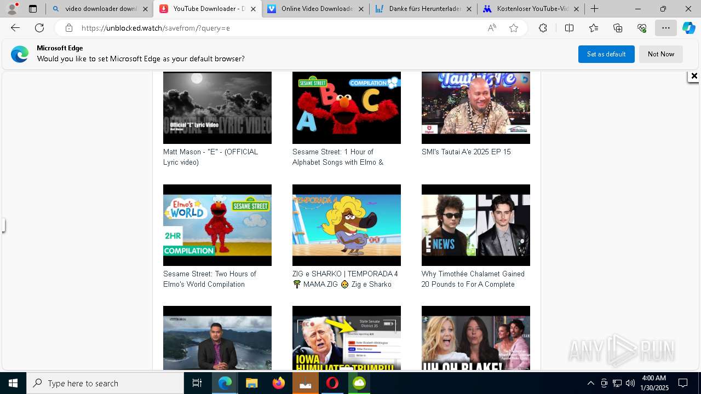The image size is (701, 394).
Task: Open the tab actions menu icon
Action: point(33,9)
